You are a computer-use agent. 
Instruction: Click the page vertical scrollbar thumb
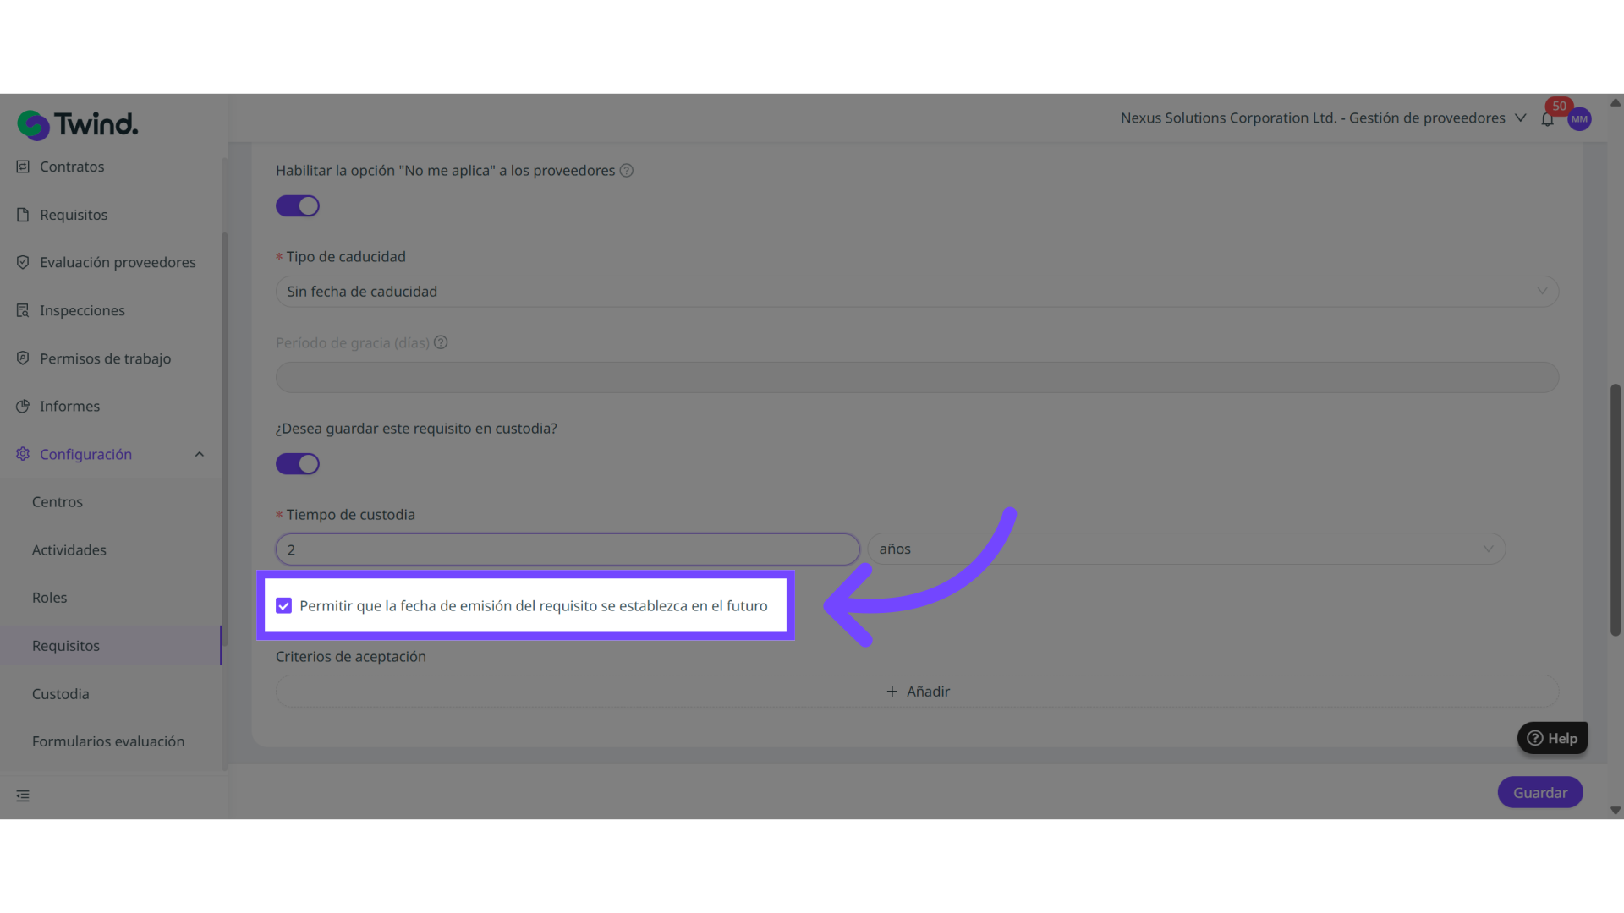point(1616,510)
